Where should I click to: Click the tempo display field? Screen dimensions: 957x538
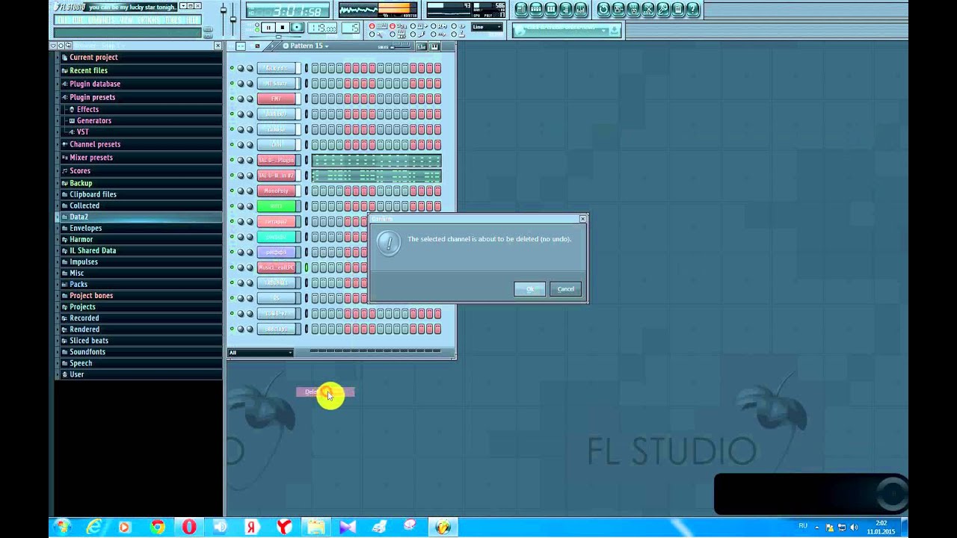click(322, 28)
